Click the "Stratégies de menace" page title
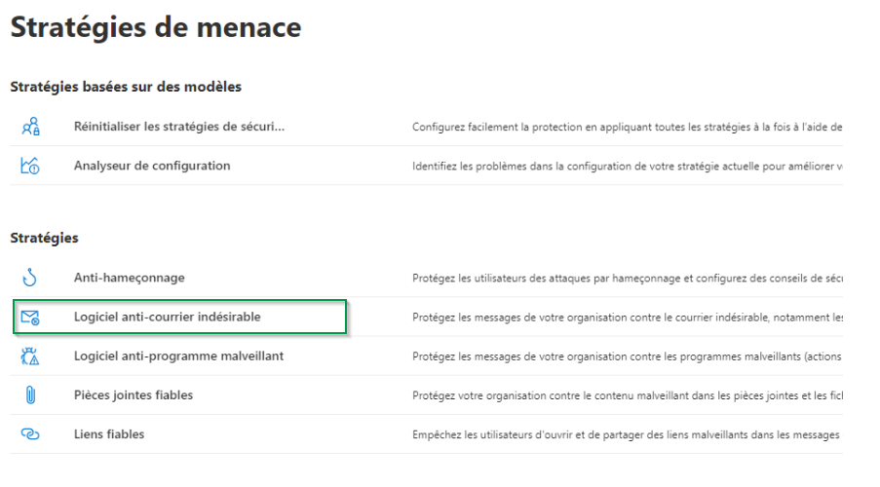This screenshot has height=487, width=880. (x=156, y=27)
